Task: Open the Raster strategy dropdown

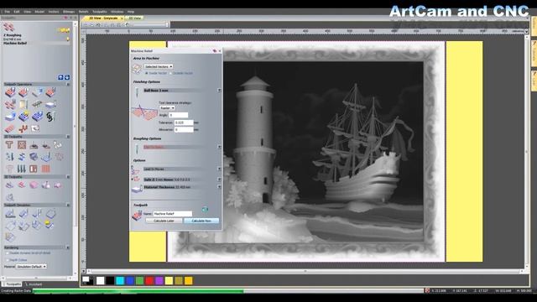Action: pos(167,108)
